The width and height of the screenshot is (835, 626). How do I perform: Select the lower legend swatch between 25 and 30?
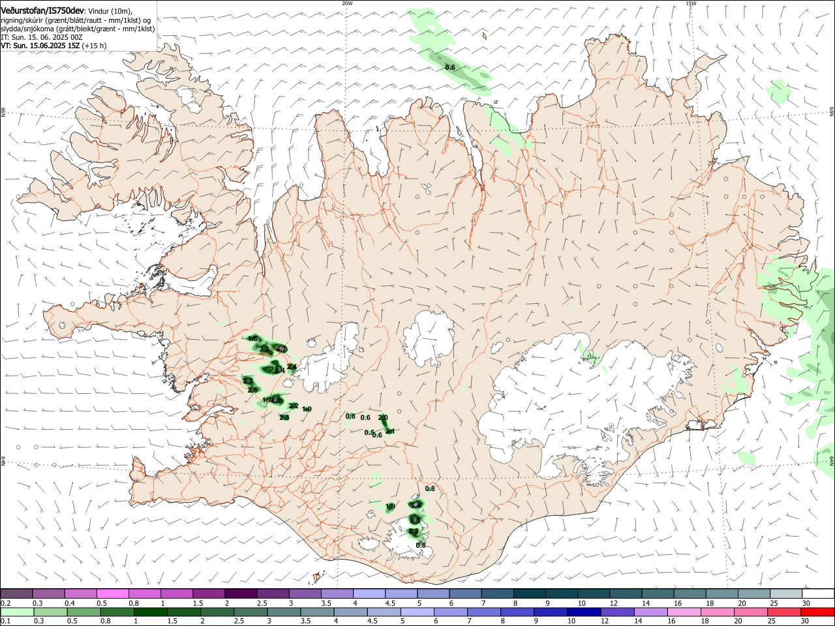pyautogui.click(x=783, y=612)
